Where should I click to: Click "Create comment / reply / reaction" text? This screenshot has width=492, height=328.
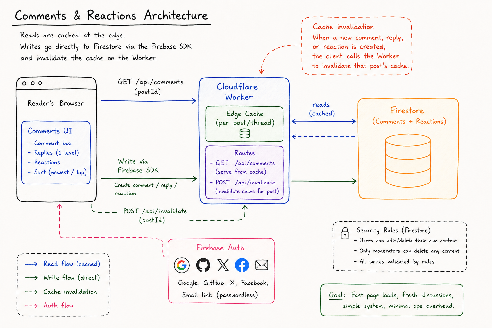(x=145, y=189)
